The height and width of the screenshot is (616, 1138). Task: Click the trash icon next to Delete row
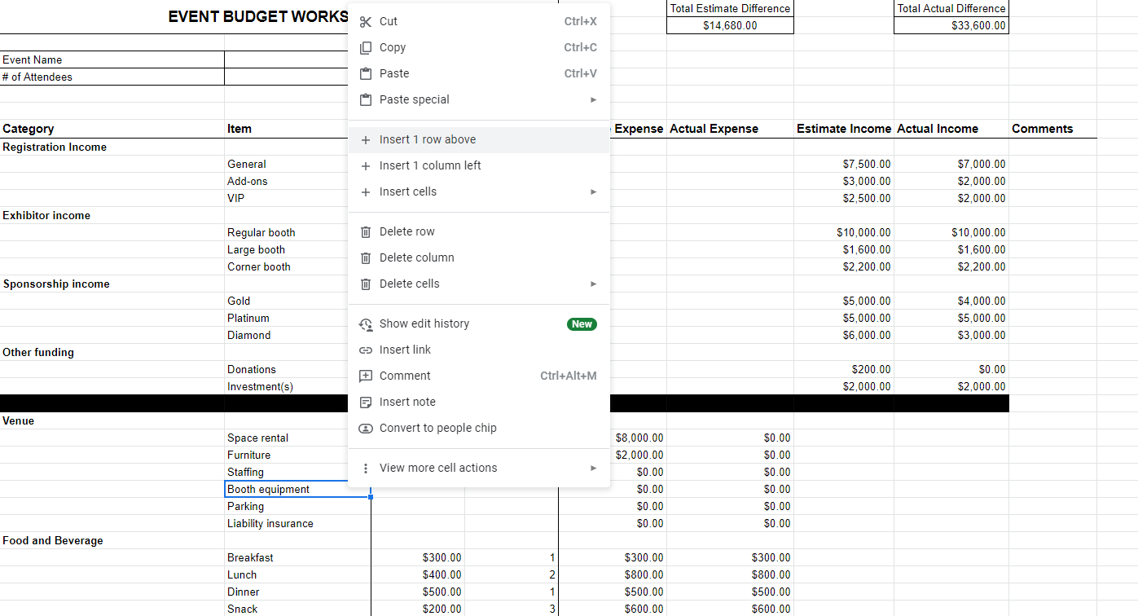pyautogui.click(x=366, y=231)
